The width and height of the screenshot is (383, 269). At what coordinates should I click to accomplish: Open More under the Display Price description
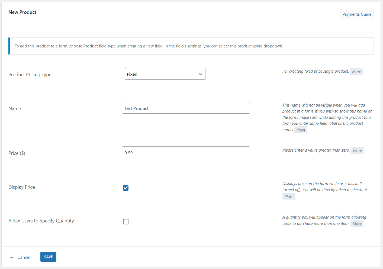(x=289, y=197)
